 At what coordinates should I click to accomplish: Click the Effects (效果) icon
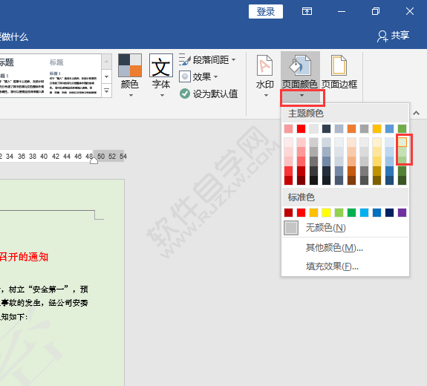click(185, 76)
